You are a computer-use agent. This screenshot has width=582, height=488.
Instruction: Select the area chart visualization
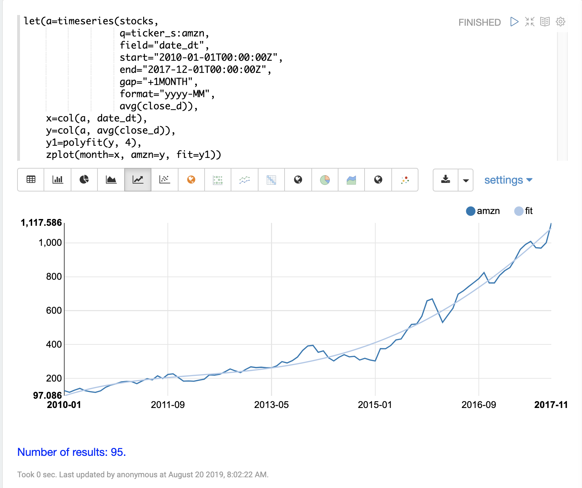[111, 180]
